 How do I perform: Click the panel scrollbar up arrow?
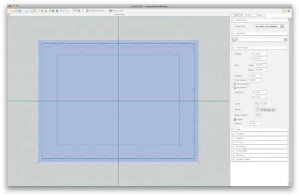click(290, 19)
